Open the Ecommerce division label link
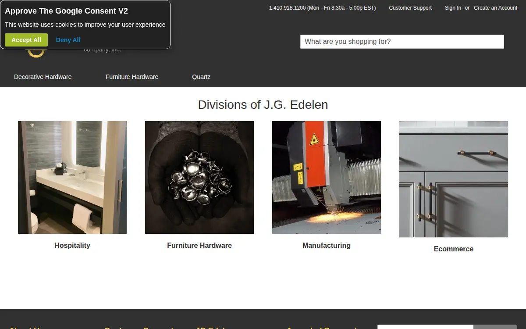This screenshot has height=329, width=526. (x=454, y=249)
